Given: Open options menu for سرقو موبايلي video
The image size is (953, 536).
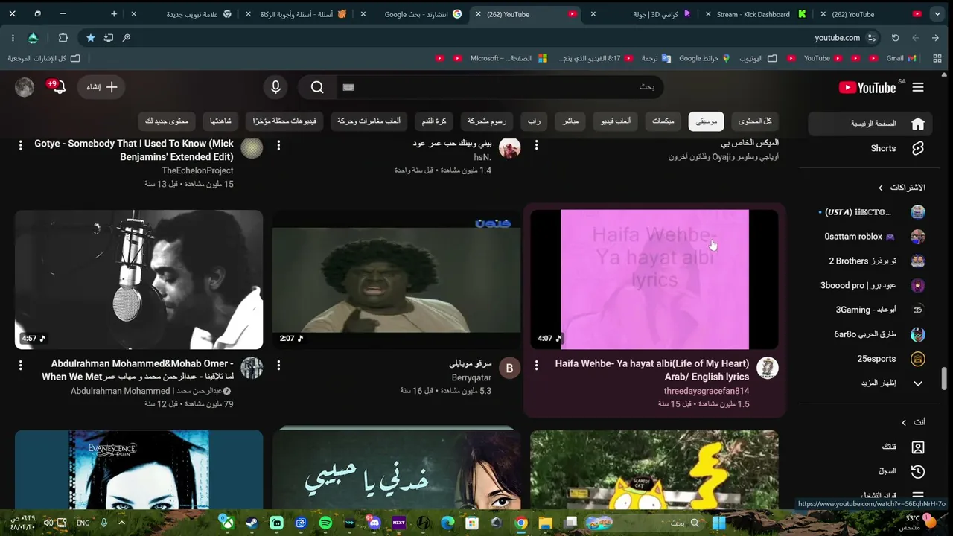Looking at the screenshot, I should point(278,365).
